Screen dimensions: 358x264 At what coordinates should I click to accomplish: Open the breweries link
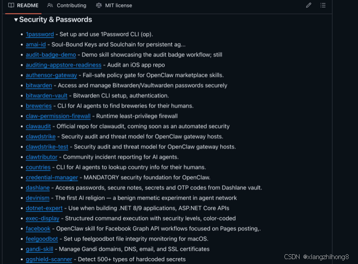(39, 106)
